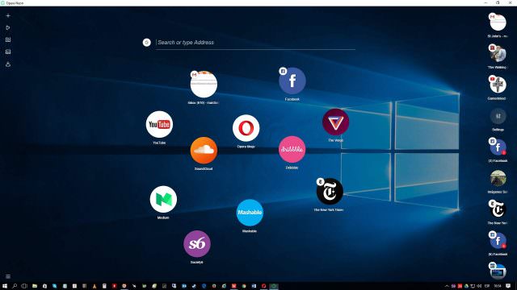Open the YouTube speed dial bubble
The height and width of the screenshot is (290, 517).
pos(159,124)
